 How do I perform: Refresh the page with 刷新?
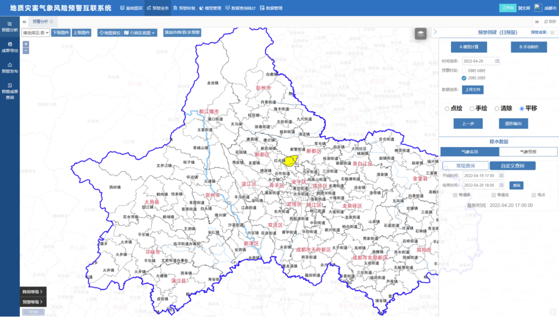pos(550,21)
